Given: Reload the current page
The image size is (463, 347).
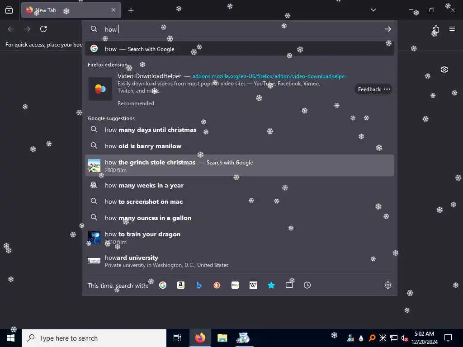Looking at the screenshot, I should [x=43, y=29].
